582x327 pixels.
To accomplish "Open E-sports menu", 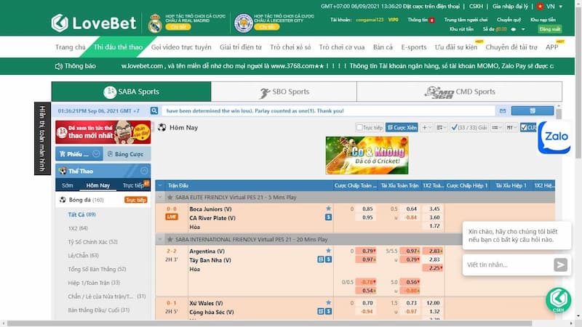I will click(413, 47).
